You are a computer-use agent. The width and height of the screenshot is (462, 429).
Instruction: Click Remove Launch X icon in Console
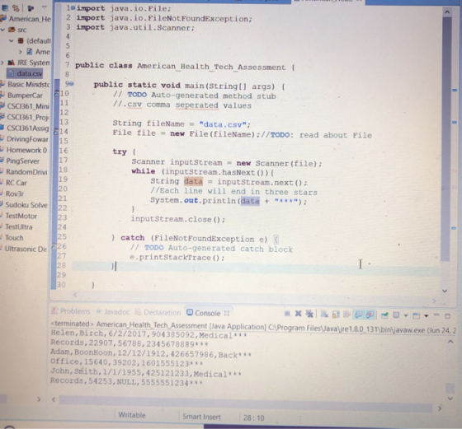click(298, 314)
